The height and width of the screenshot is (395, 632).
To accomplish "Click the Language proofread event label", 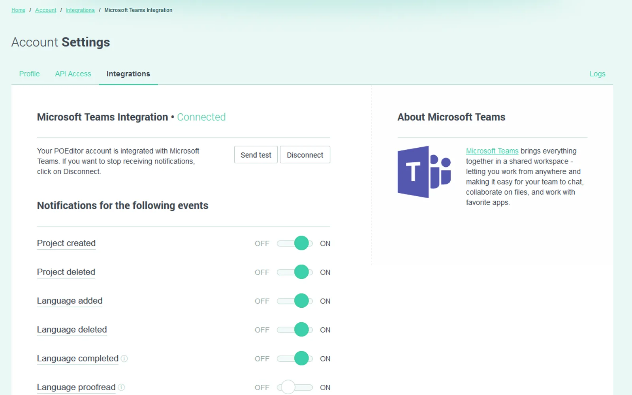I will pyautogui.click(x=76, y=387).
